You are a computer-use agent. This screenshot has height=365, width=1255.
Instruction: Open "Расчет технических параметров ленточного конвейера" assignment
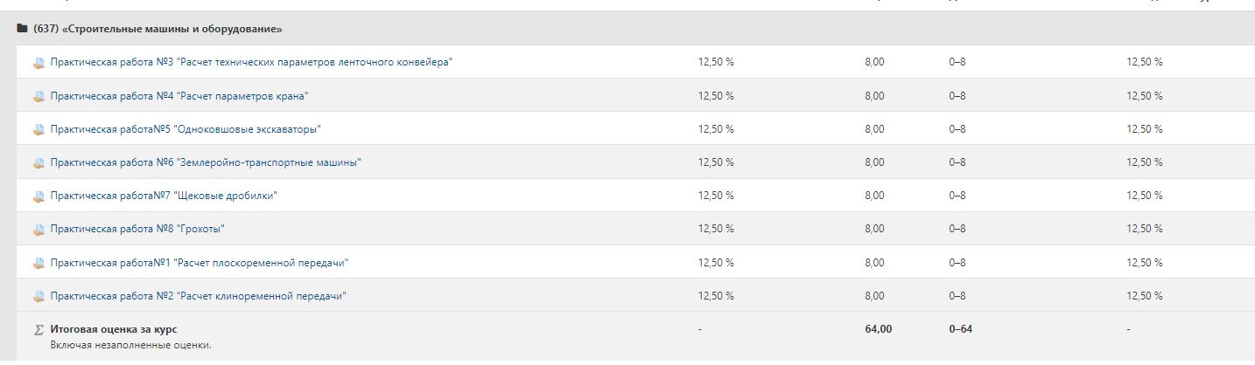click(251, 62)
